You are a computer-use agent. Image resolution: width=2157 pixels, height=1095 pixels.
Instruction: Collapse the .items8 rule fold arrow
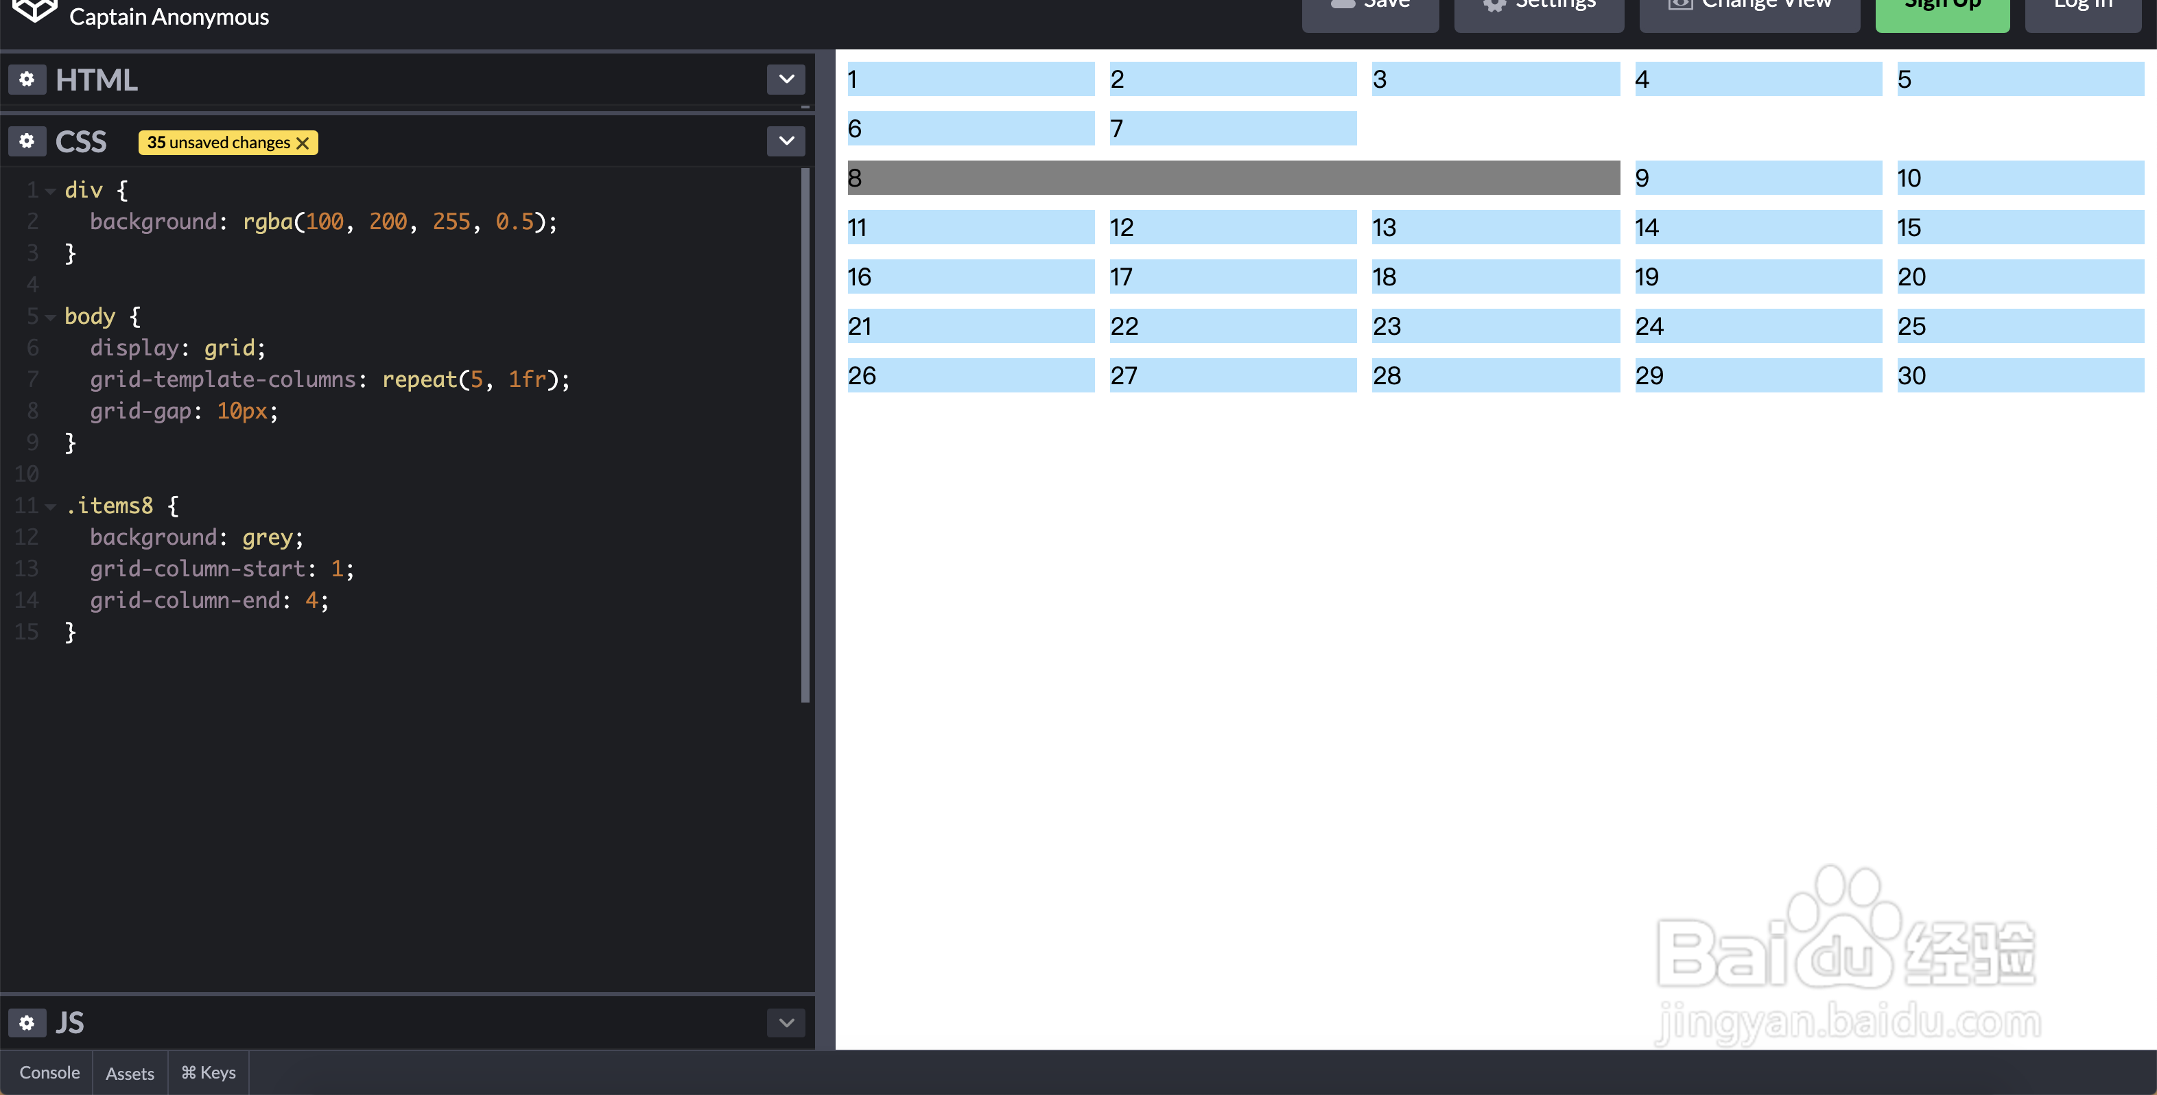click(50, 506)
